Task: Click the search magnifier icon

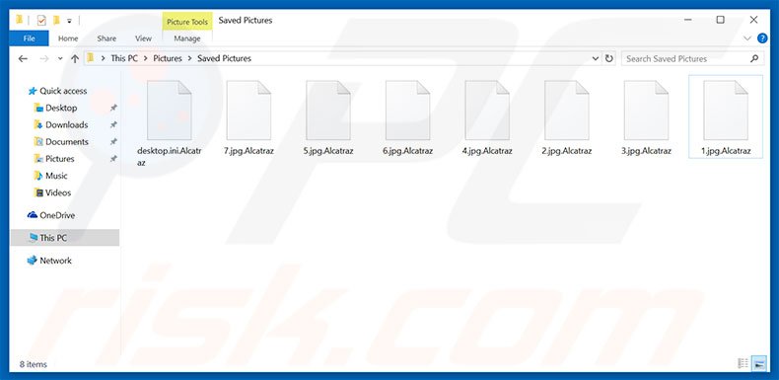Action: tap(754, 58)
